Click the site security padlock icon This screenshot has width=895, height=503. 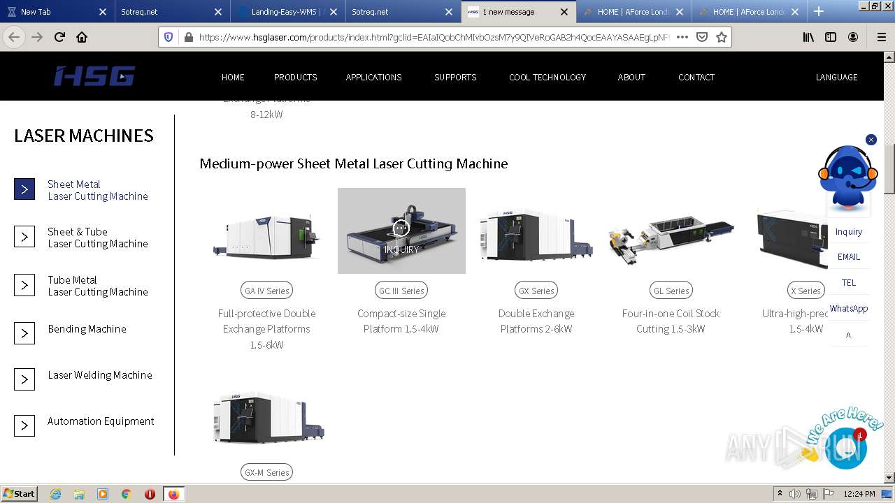[189, 37]
